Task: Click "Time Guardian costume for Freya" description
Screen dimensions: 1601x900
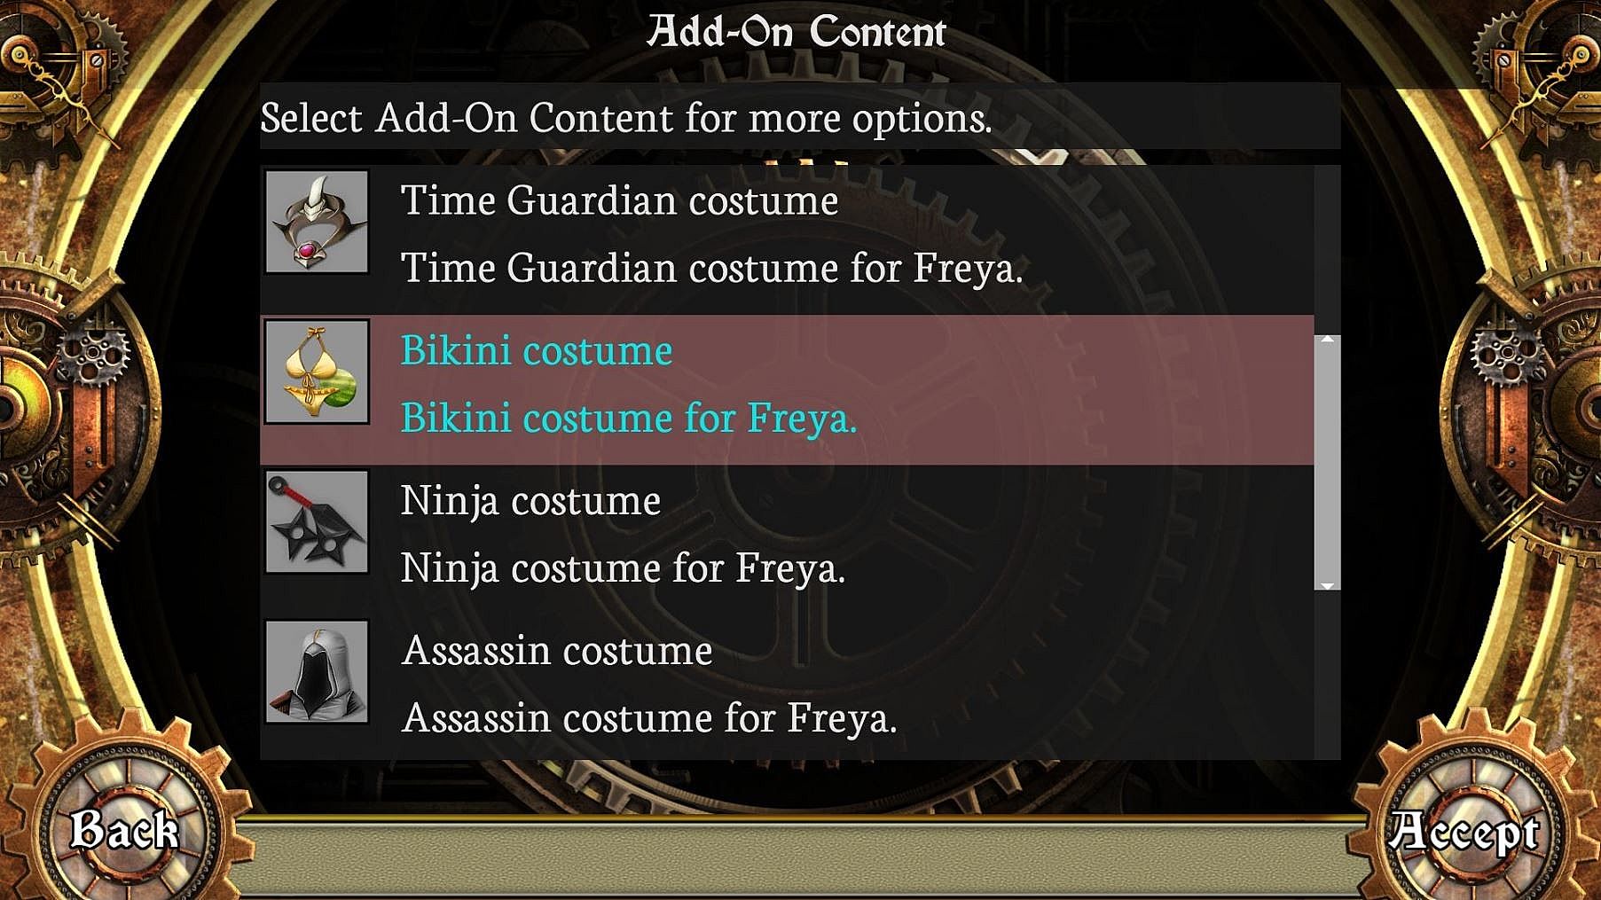Action: pos(711,268)
